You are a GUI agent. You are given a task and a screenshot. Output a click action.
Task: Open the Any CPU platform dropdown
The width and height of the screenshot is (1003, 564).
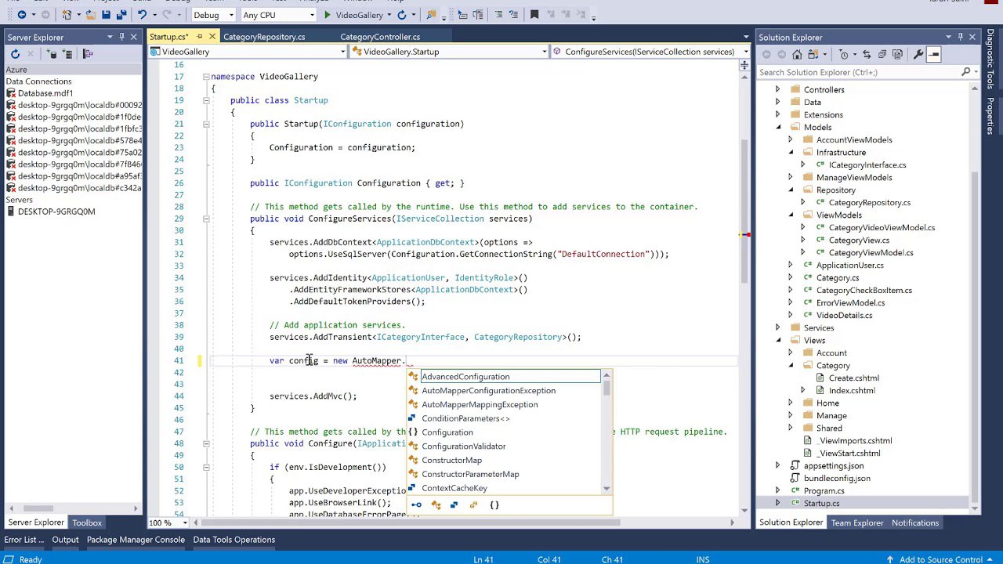(x=278, y=15)
